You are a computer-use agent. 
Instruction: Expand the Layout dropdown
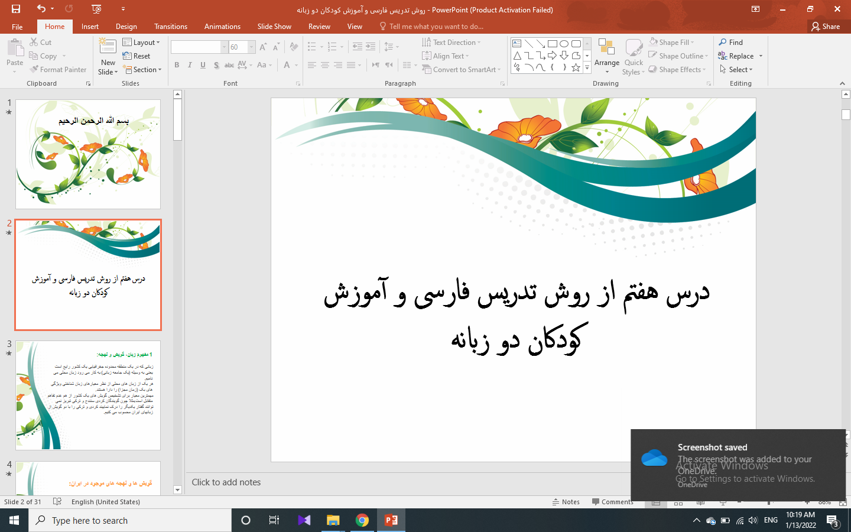tap(142, 43)
